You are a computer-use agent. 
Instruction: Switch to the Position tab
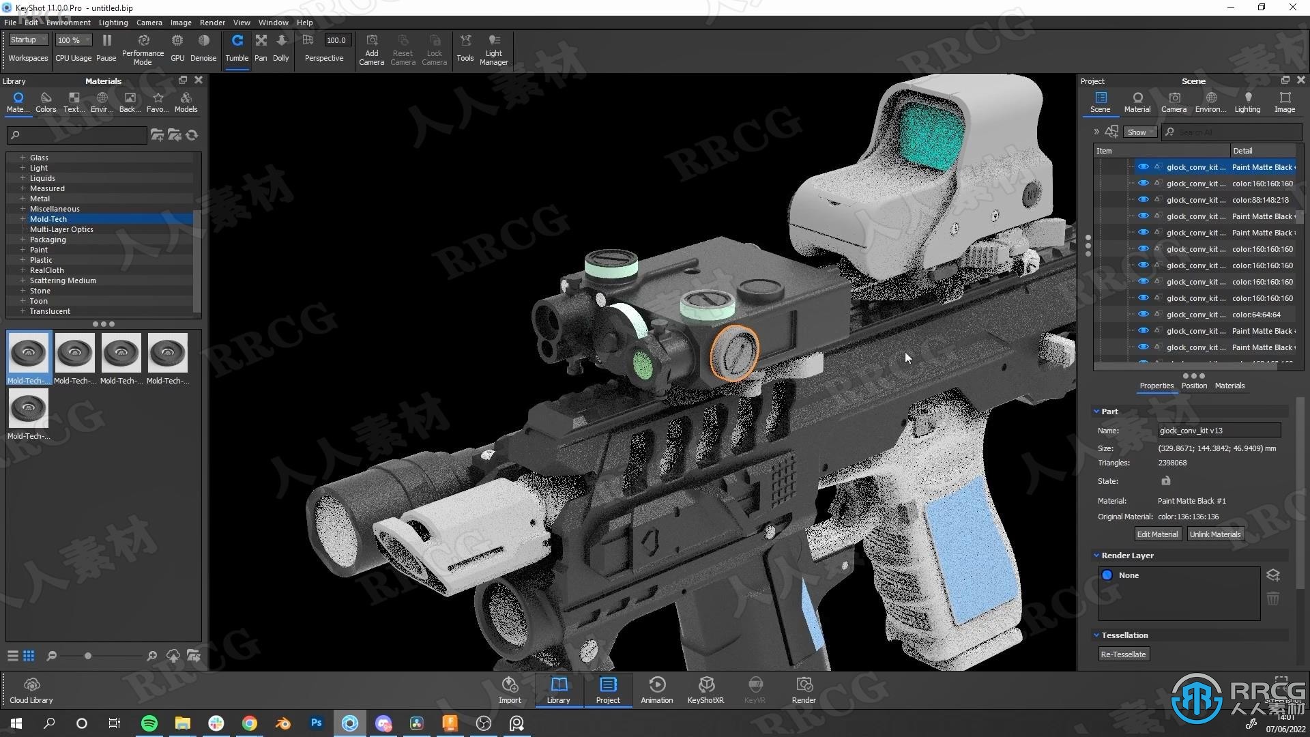click(x=1193, y=385)
